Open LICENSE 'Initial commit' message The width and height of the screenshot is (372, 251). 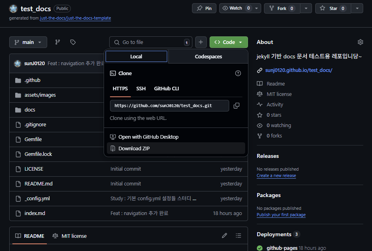[126, 169]
